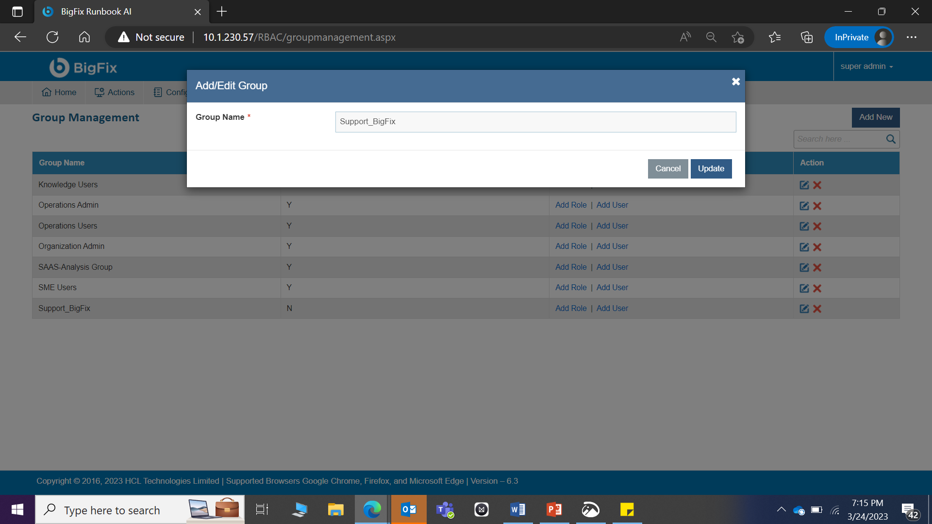The image size is (932, 524).
Task: Click edit icon for Support_BigFix row
Action: (x=804, y=309)
